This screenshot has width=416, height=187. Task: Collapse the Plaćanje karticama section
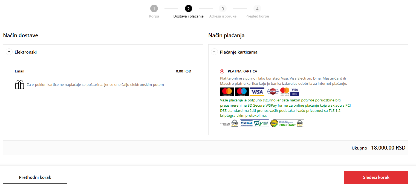point(214,52)
